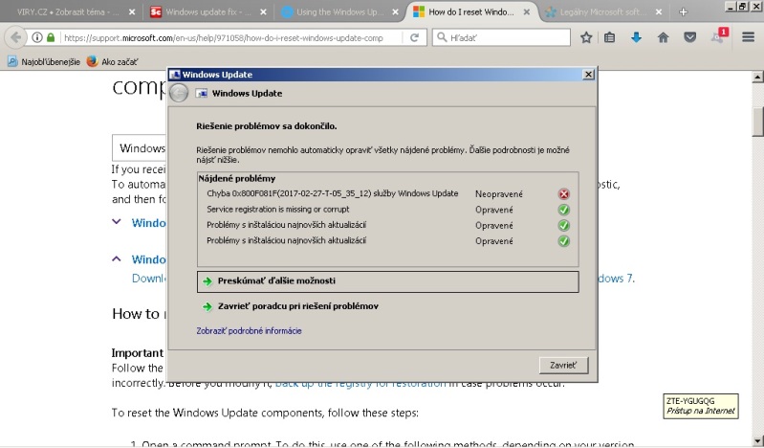Screen dimensions: 764x448
Task: Click the page's vertical scrollbar thumb
Action: click(x=756, y=120)
